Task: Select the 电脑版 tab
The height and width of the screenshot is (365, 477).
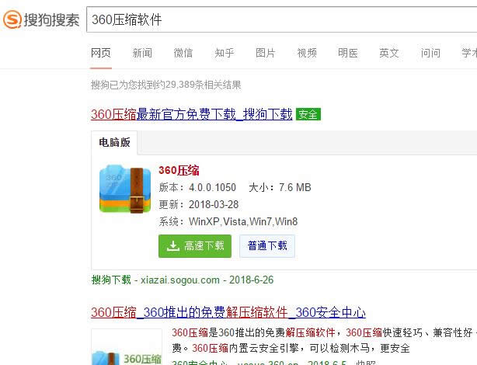Action: click(114, 142)
